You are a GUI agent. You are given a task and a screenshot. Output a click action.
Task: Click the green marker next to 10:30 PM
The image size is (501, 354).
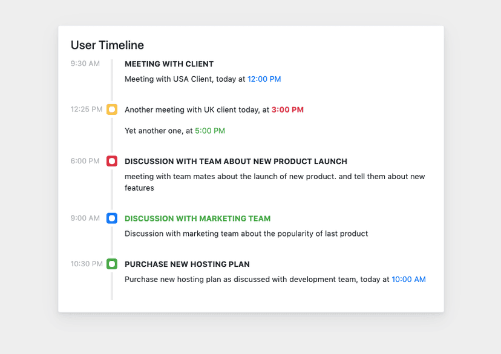pos(112,264)
